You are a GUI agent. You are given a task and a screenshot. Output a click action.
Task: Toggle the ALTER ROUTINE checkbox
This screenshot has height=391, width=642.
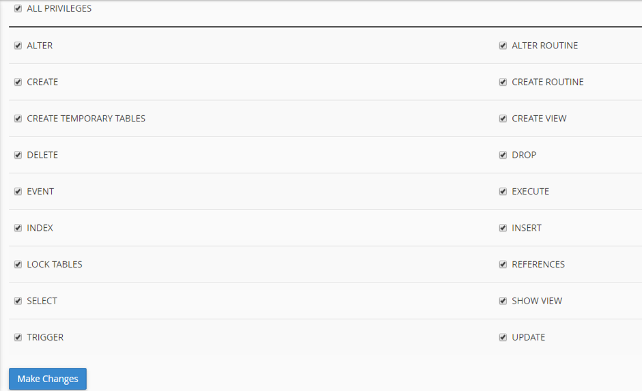click(x=503, y=46)
